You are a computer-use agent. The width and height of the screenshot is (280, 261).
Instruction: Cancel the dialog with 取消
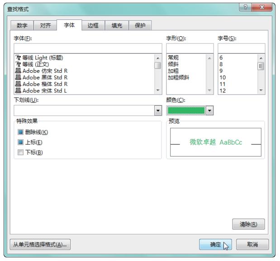point(252,244)
